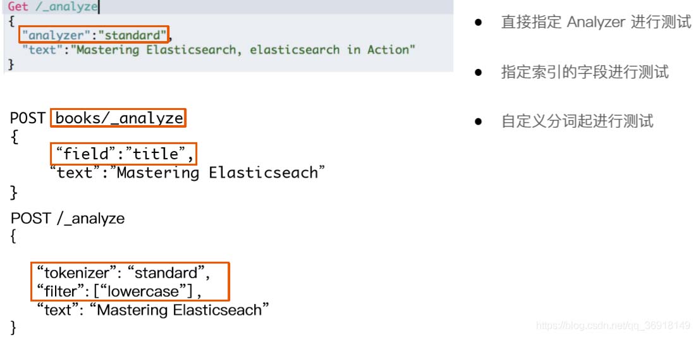The width and height of the screenshot is (696, 337).
Task: Click the "text" line below the filter line
Action: (152, 310)
